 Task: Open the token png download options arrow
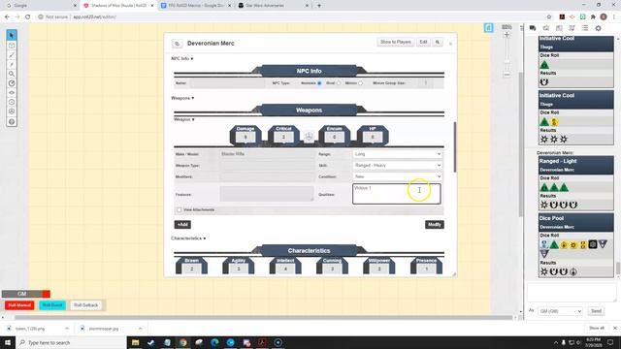[67, 329]
